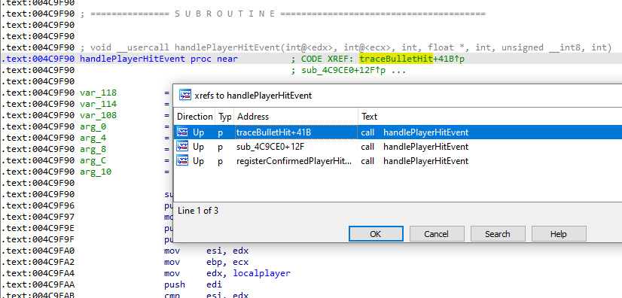Image resolution: width=622 pixels, height=298 pixels.
Task: Click the Help button in xrefs dialog
Action: [559, 234]
